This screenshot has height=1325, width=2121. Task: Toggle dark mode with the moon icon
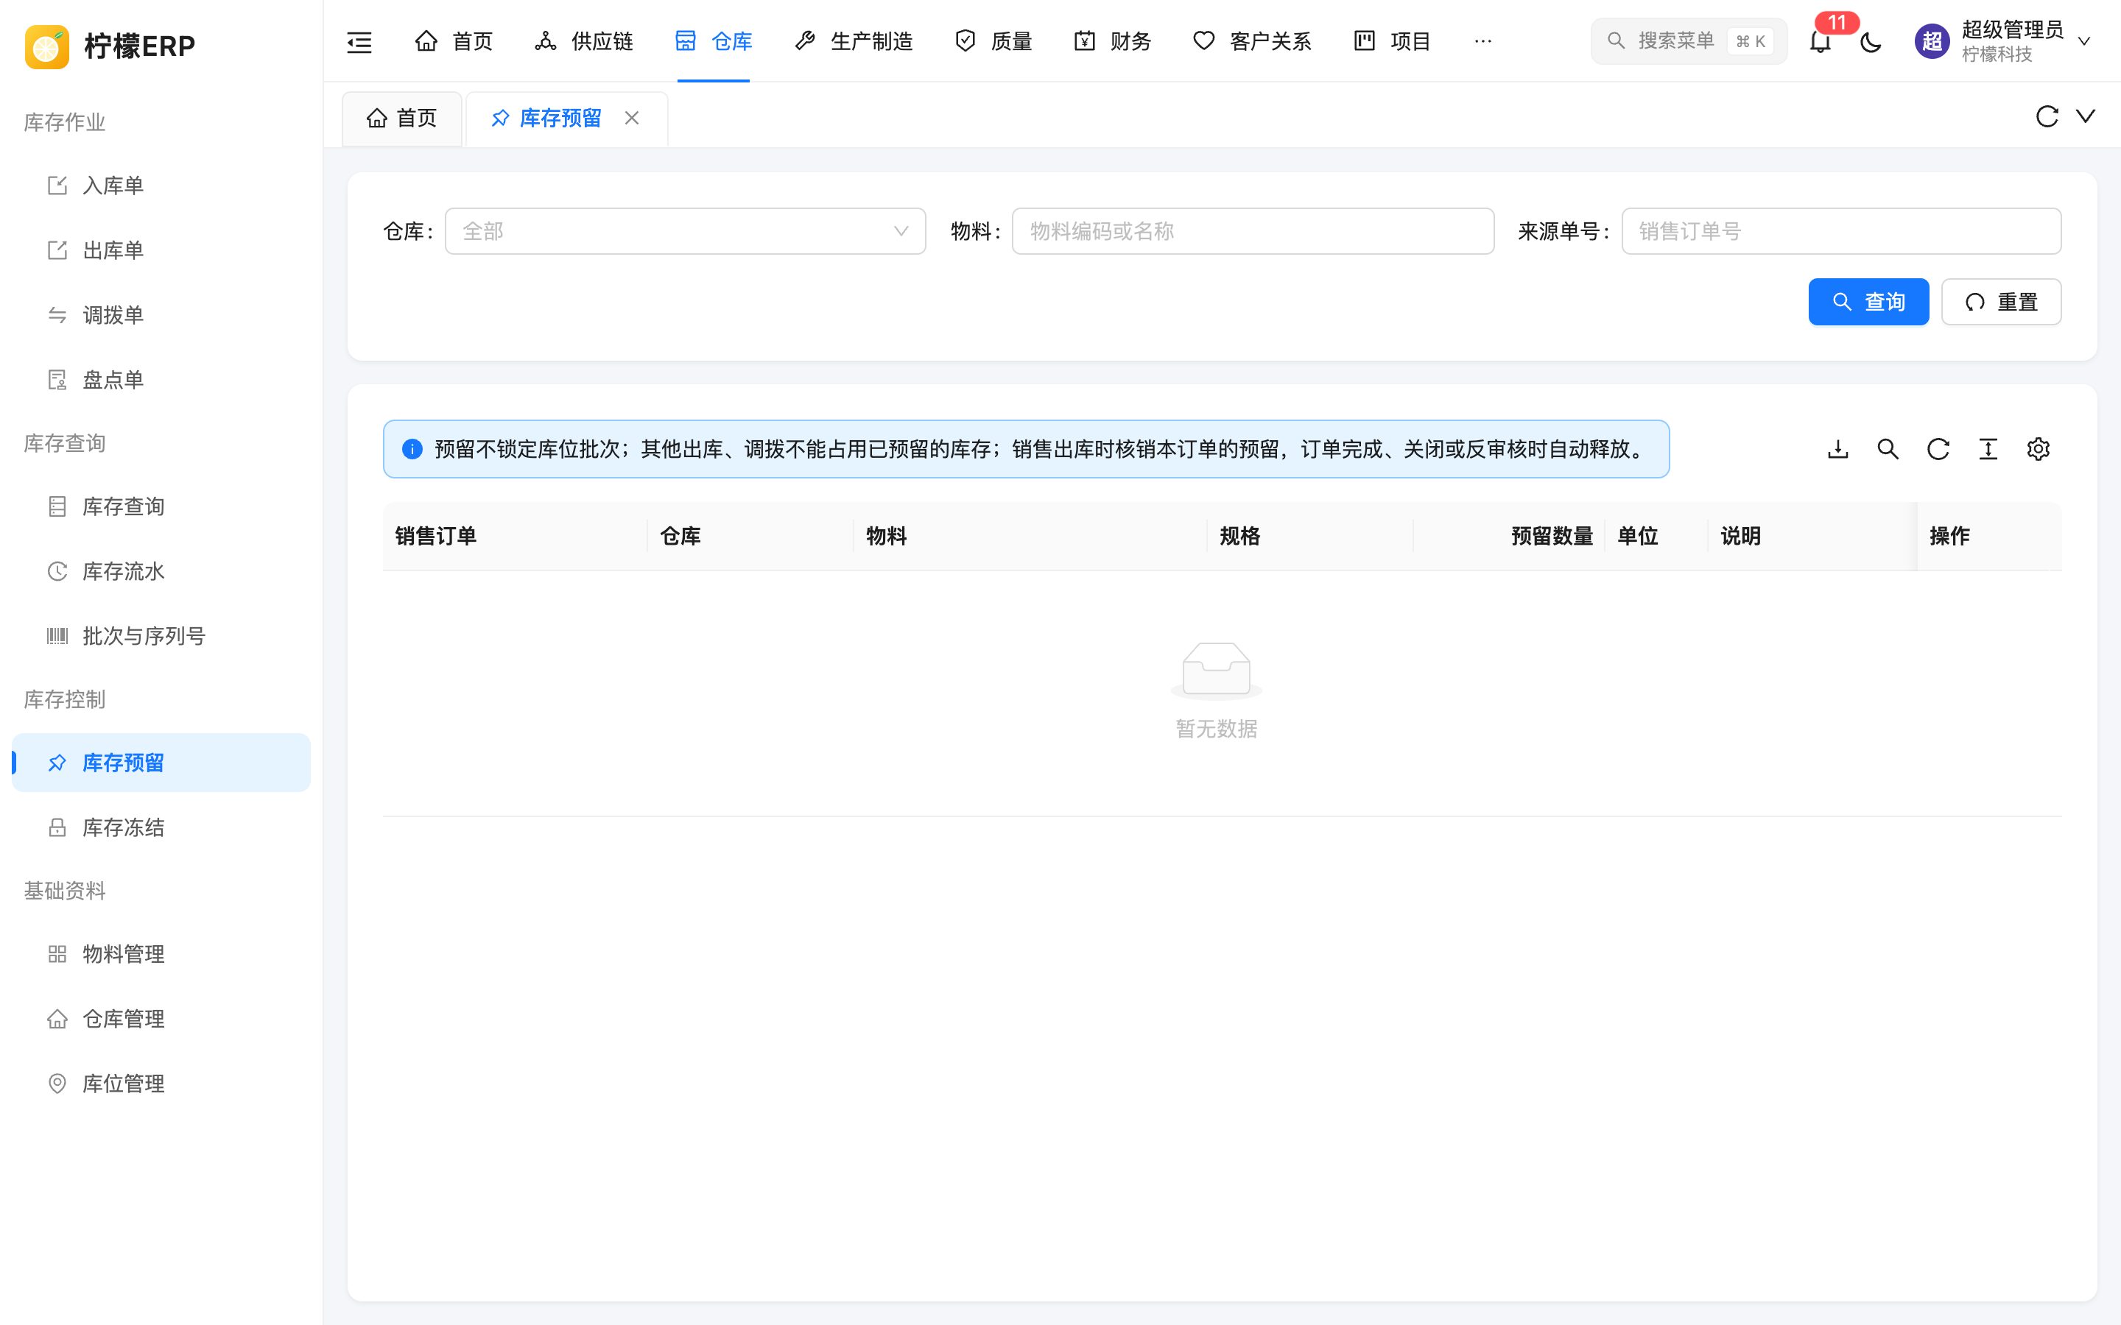(x=1871, y=41)
